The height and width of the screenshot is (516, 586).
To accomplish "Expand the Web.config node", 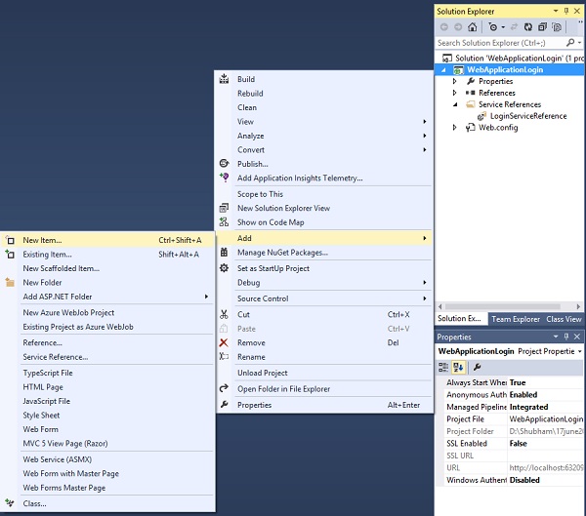I will click(454, 128).
